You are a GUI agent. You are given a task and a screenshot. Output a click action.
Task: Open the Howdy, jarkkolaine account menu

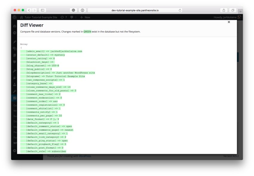point(227,17)
